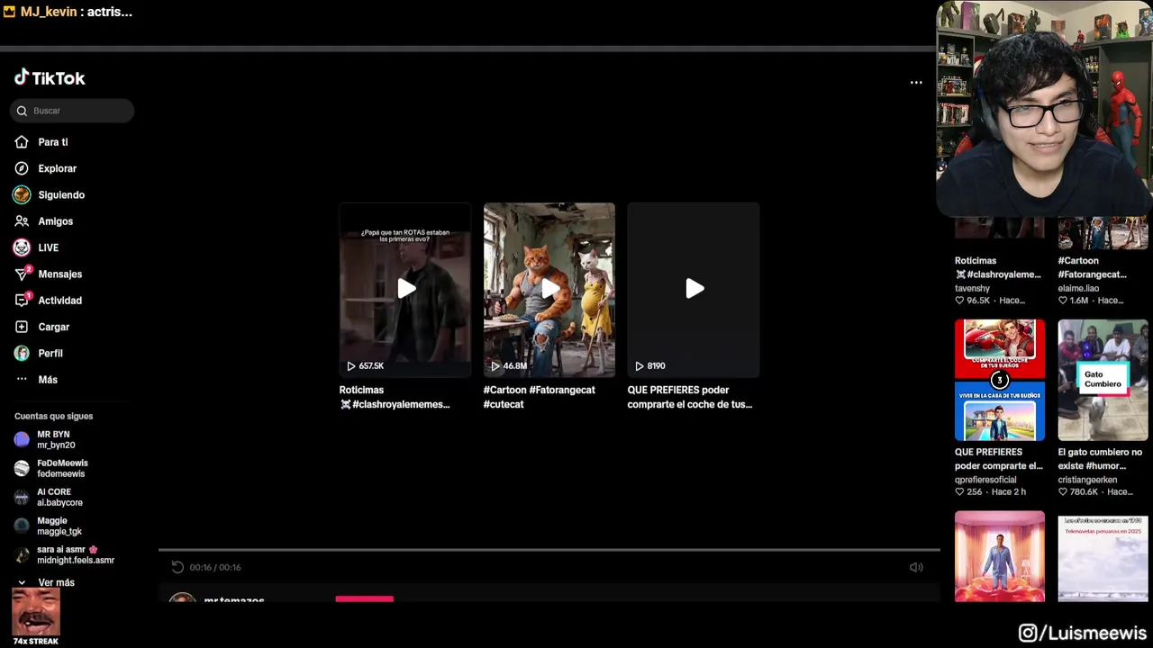This screenshot has width=1153, height=648.
Task: Click elaime.liao username
Action: point(1078,288)
